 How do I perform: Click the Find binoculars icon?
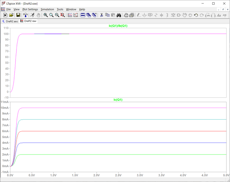(119, 15)
